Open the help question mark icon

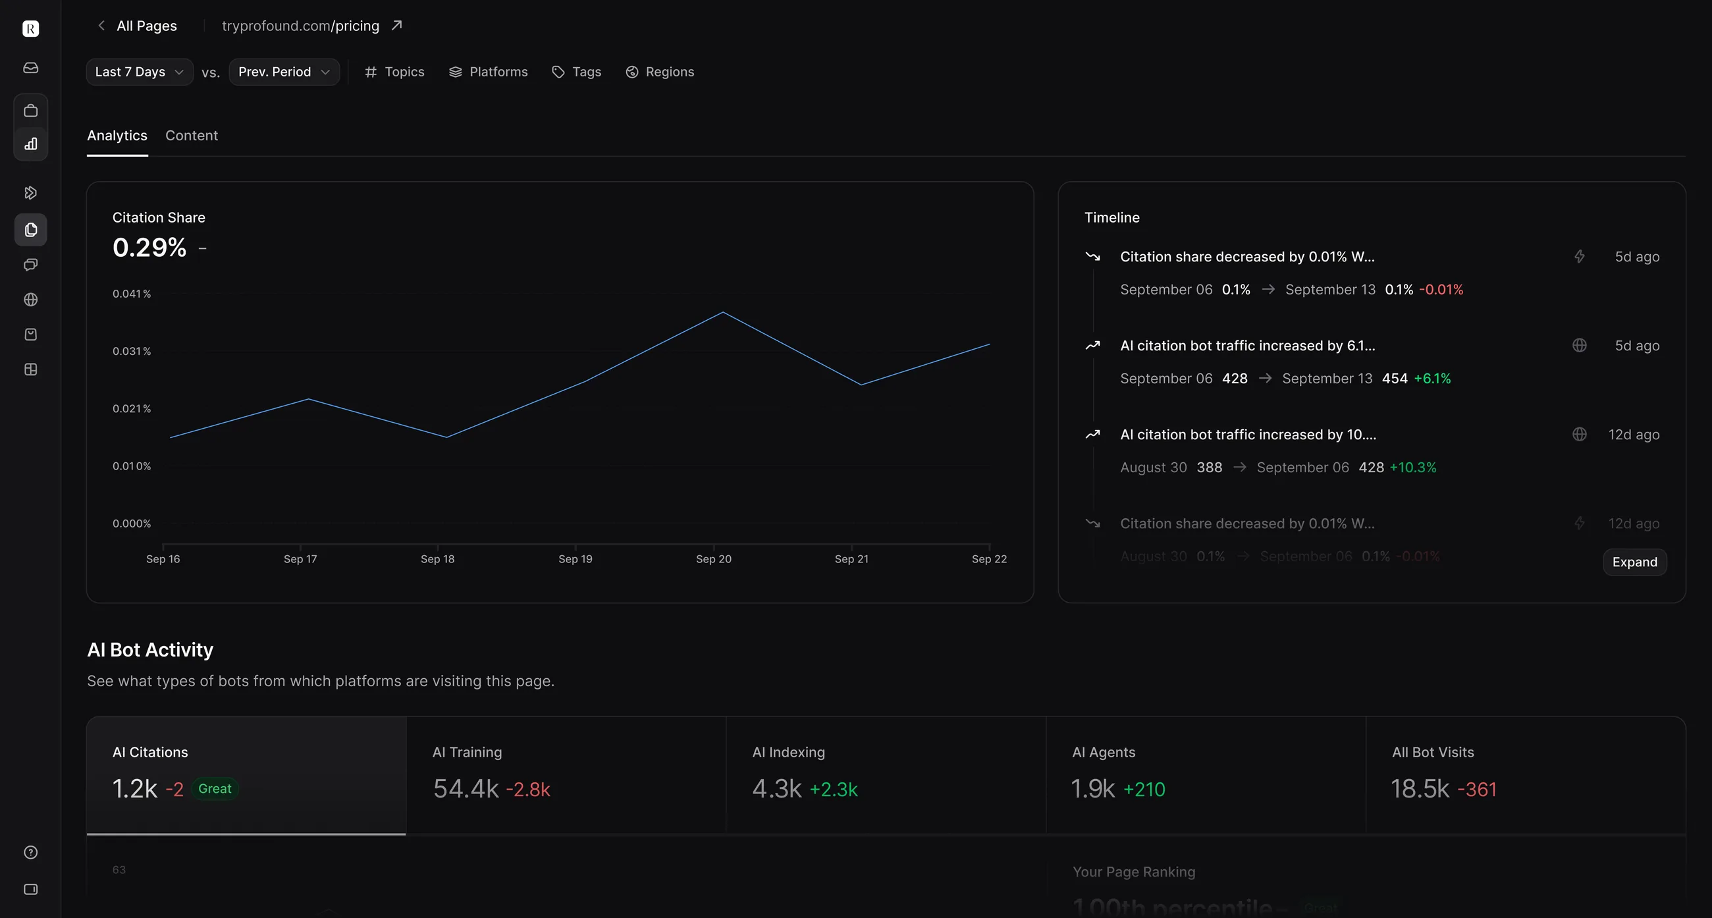pos(30,852)
